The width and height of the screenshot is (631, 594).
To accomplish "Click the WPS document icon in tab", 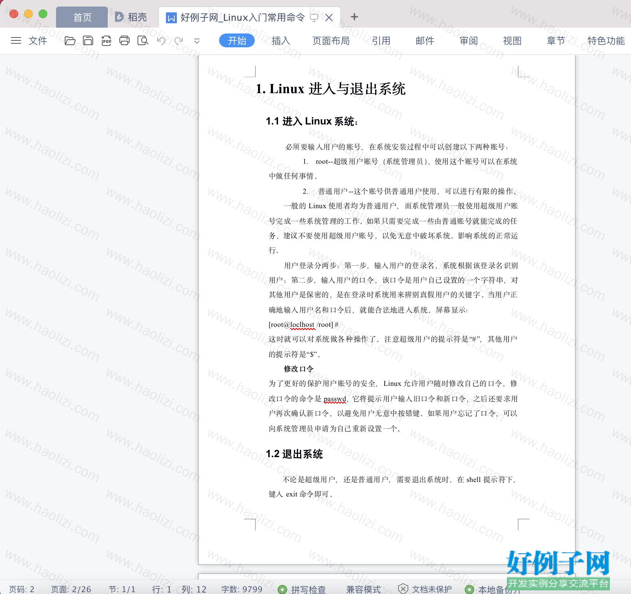I will [171, 17].
